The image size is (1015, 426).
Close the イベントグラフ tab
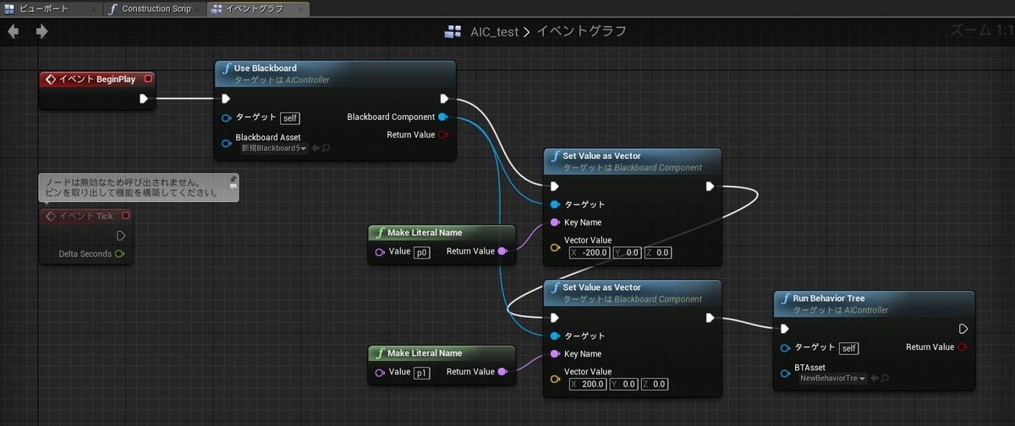tap(301, 9)
